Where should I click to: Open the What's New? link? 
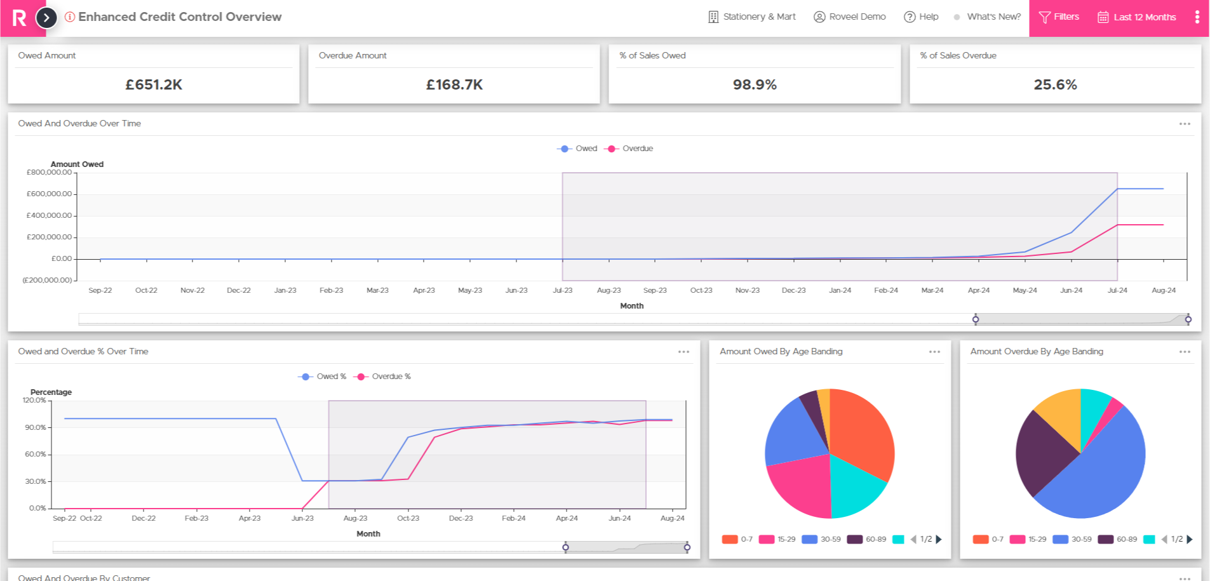pyautogui.click(x=993, y=17)
